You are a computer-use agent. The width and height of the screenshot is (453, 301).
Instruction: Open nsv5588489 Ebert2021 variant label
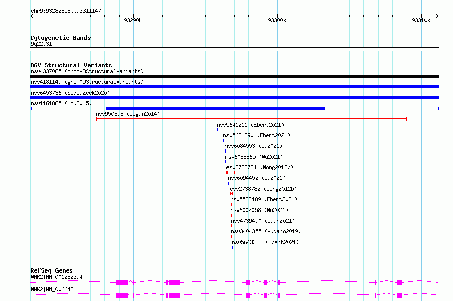(264, 199)
